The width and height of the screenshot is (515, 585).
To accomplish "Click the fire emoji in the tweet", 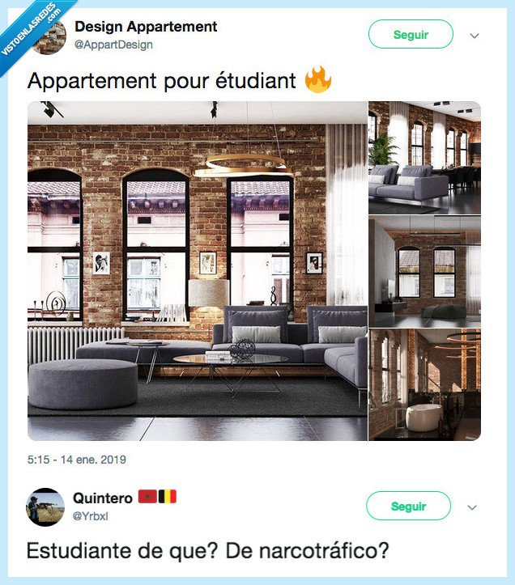I will [x=317, y=79].
